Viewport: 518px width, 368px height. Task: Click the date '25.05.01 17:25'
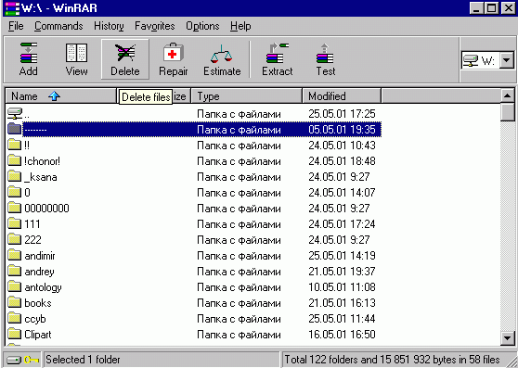click(x=342, y=114)
